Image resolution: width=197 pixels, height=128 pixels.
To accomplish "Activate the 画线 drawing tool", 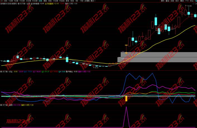I will (182, 1).
